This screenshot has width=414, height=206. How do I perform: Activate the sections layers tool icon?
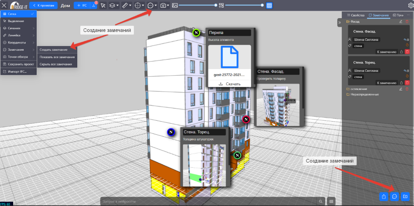click(112, 5)
